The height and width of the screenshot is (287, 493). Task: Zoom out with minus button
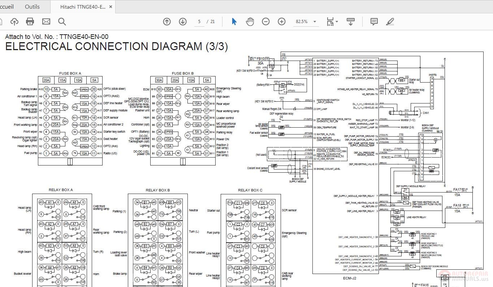[266, 22]
